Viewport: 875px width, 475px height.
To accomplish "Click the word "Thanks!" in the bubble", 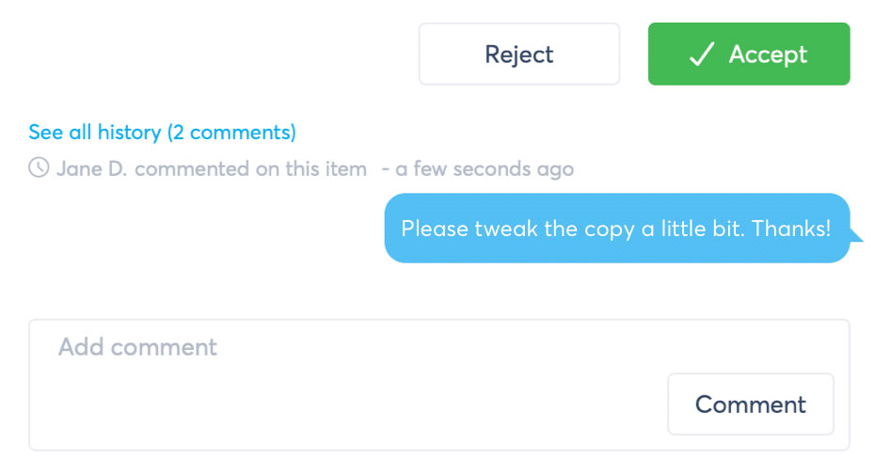I will tap(791, 229).
